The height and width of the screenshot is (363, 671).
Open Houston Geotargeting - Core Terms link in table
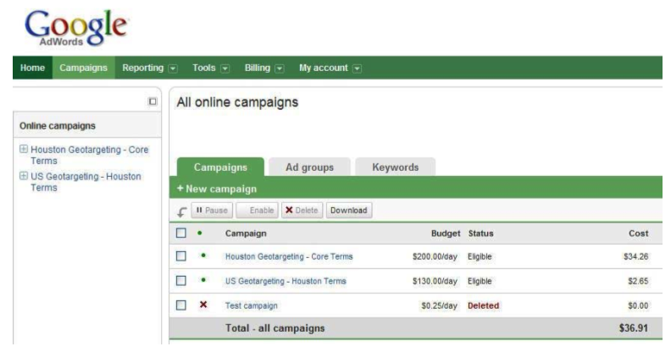point(289,256)
